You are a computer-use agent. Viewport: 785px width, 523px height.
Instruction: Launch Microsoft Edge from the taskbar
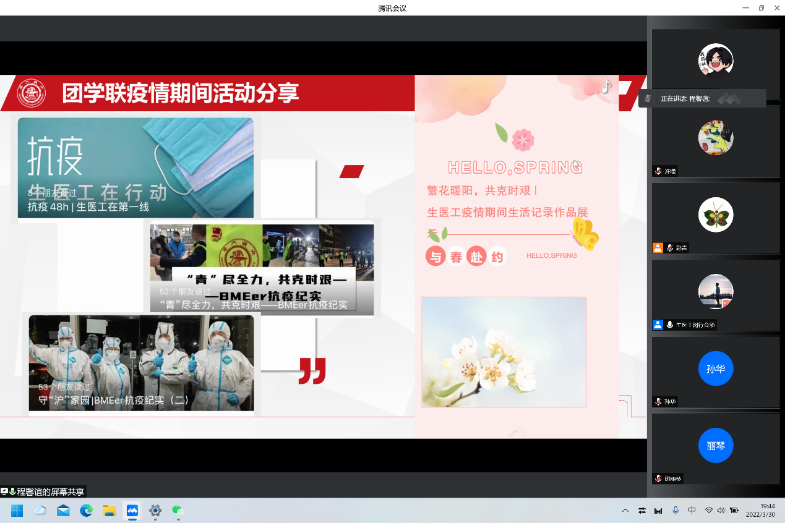[x=86, y=511]
